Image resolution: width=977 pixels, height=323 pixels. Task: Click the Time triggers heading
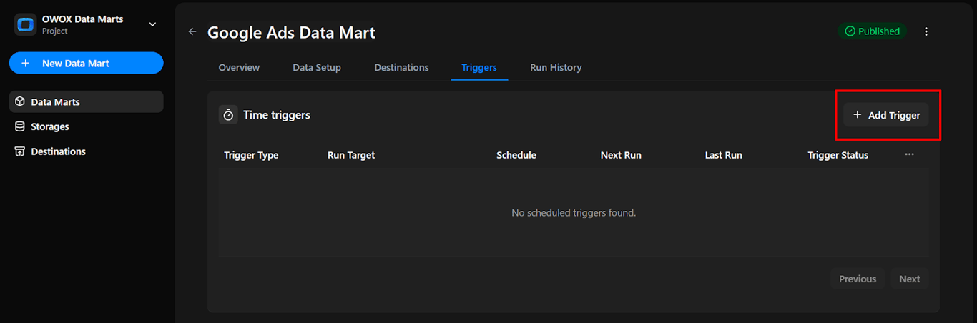[x=277, y=114]
